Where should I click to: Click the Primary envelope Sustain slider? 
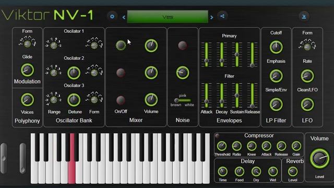237,54
